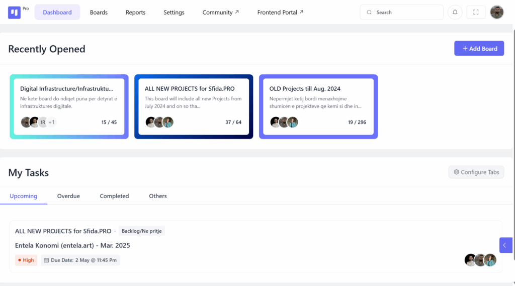Click the calendar icon beside Due Date

pos(46,260)
